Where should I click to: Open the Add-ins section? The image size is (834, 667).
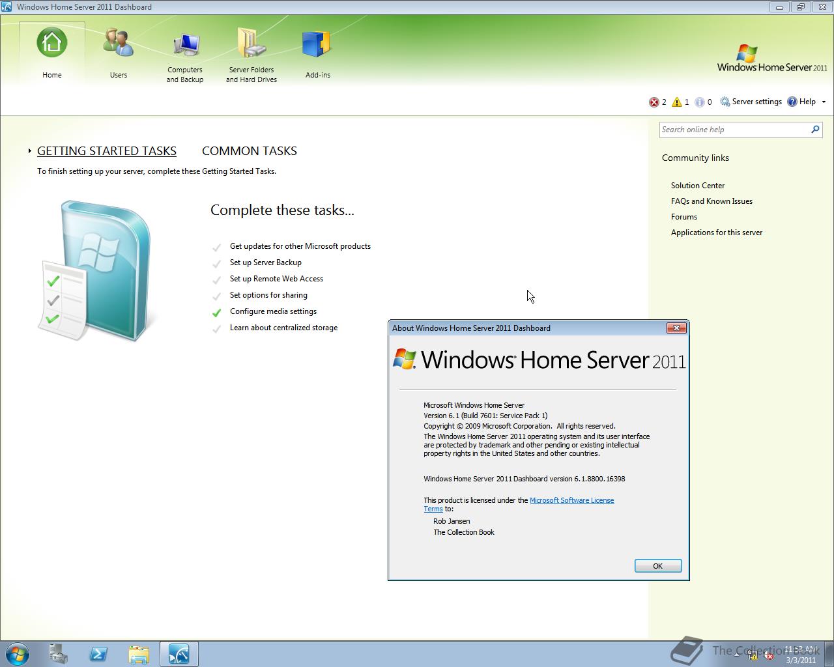[318, 55]
